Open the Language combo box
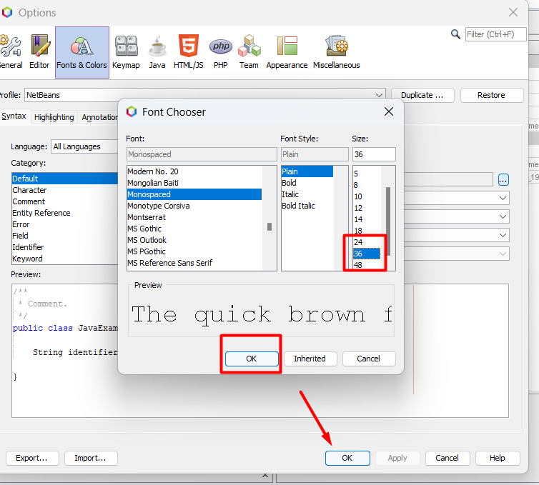This screenshot has width=539, height=485. (84, 146)
